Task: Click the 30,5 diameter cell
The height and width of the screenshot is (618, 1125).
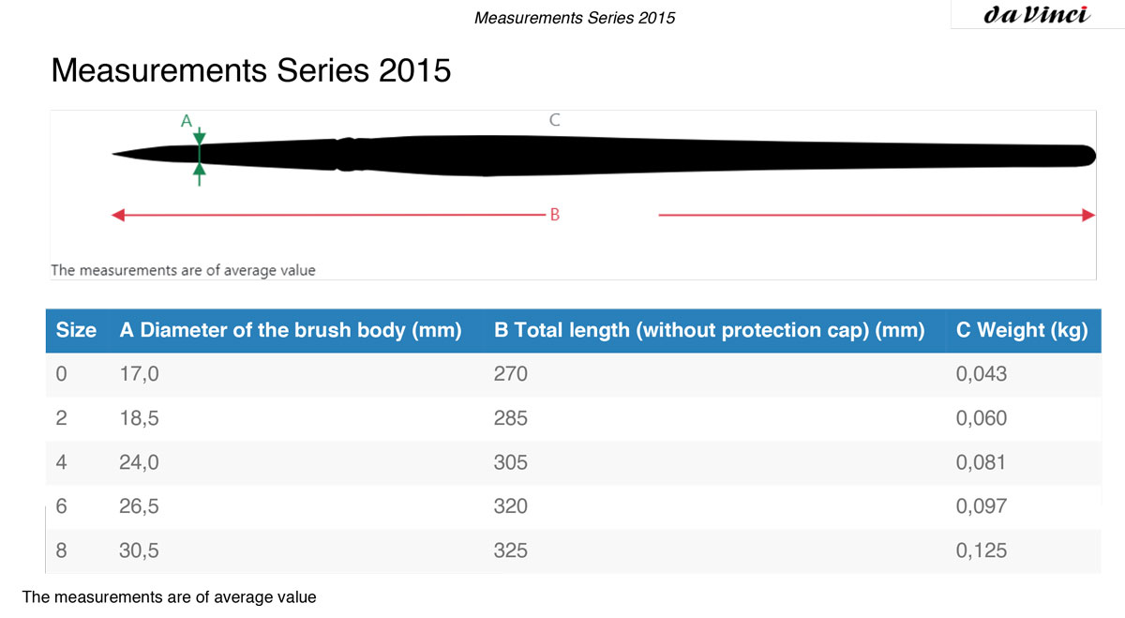Action: 139,550
